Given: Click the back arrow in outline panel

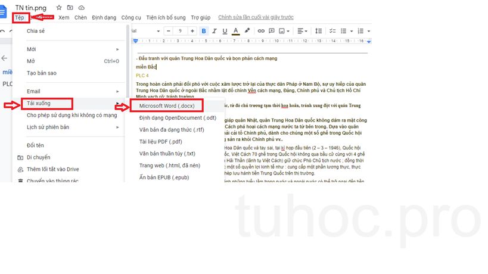Looking at the screenshot, I should (4, 58).
